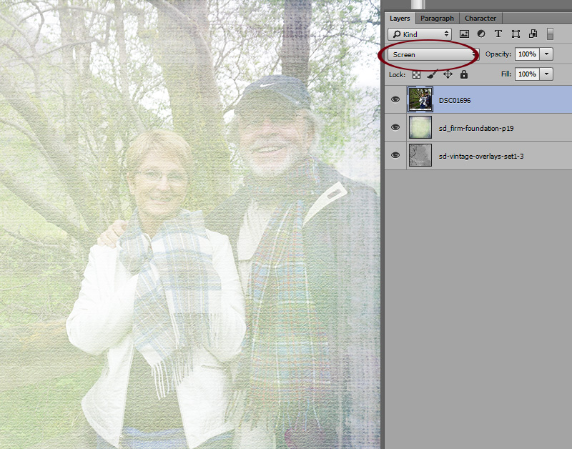Open the Screen blend mode dropdown
The width and height of the screenshot is (572, 449).
433,54
